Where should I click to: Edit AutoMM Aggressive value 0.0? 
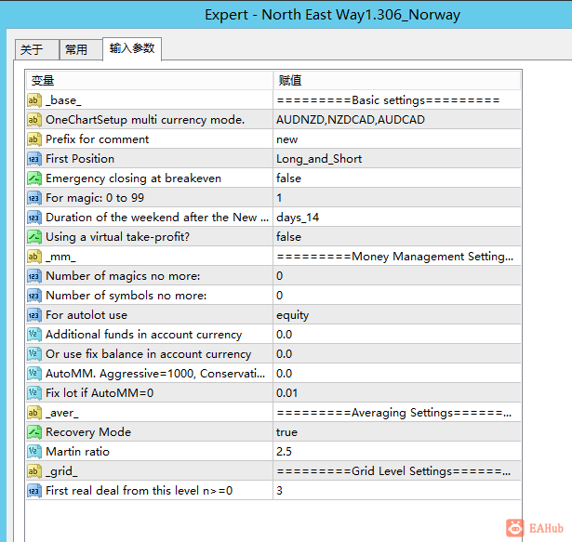click(x=397, y=374)
